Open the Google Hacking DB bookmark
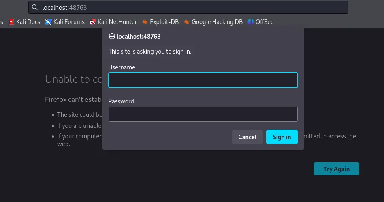This screenshot has height=202, width=384. click(x=213, y=22)
